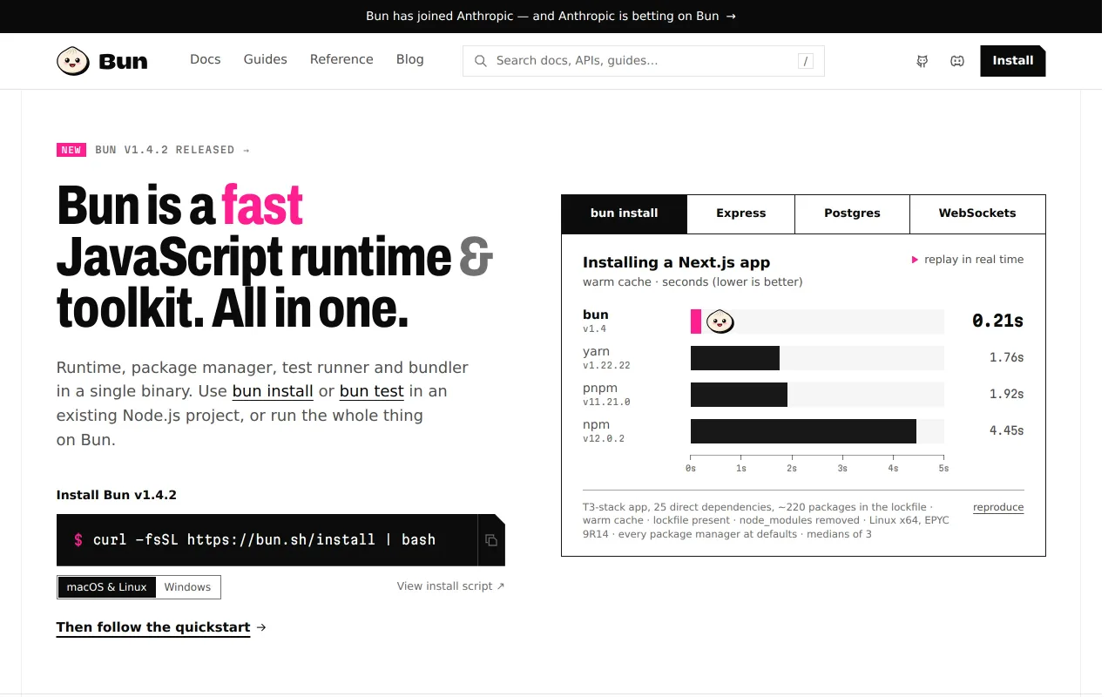Switch to the Express benchmark tab
The height and width of the screenshot is (697, 1115).
(741, 213)
